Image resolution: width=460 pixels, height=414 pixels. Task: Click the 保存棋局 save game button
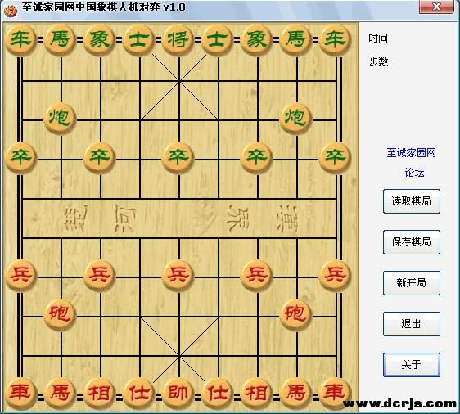(x=412, y=242)
